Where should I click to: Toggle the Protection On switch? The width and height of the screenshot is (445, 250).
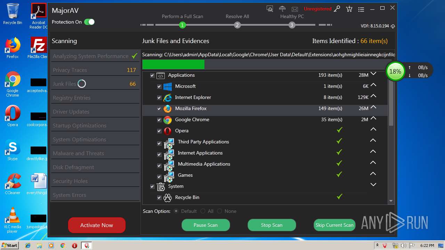(89, 22)
